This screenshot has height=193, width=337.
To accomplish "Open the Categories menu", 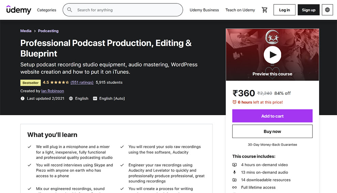I will click(x=47, y=10).
